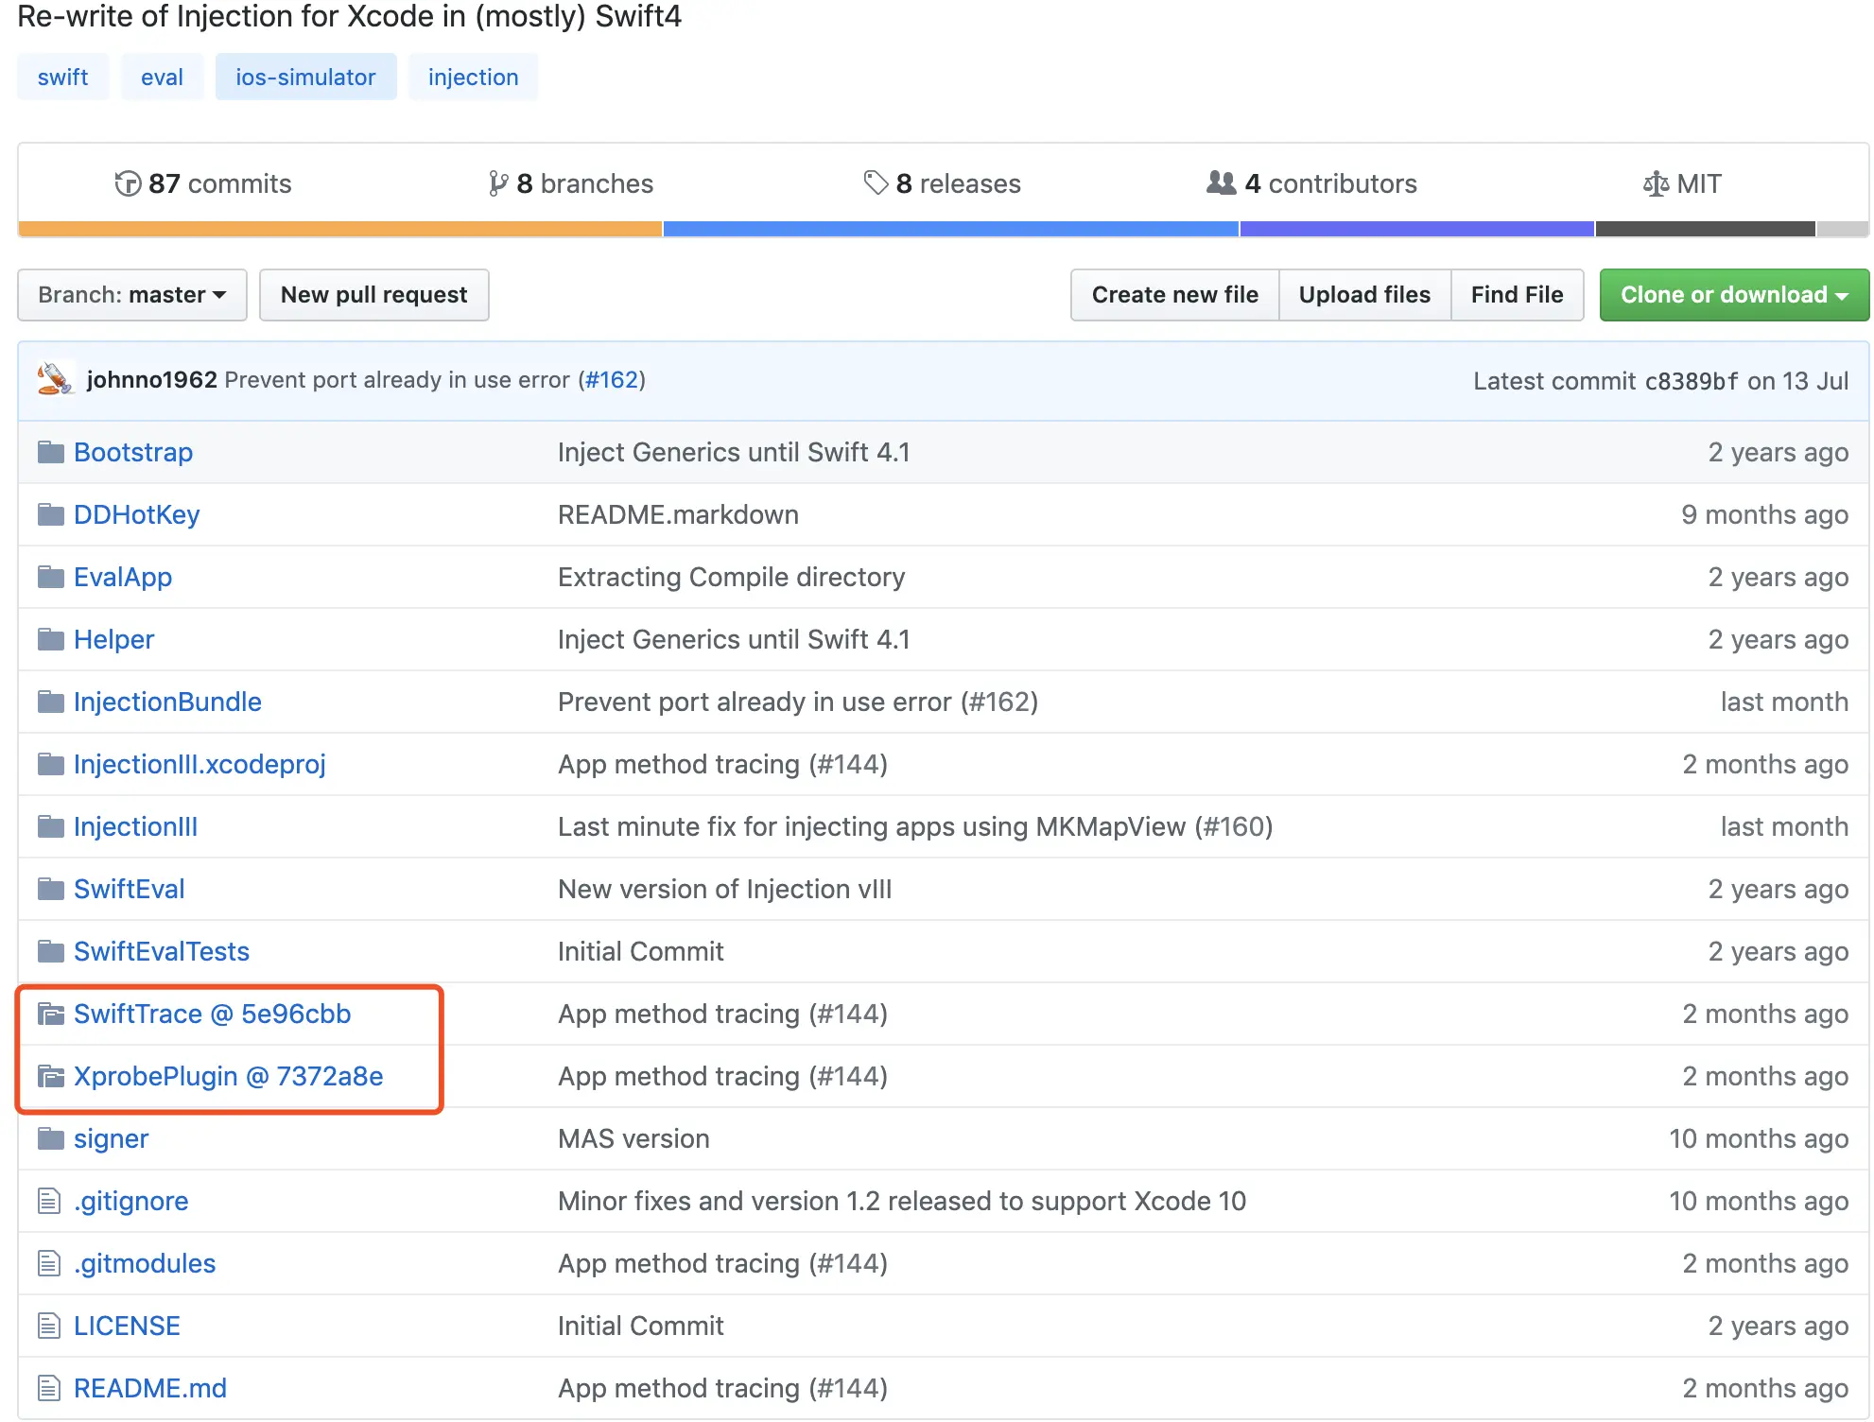The height and width of the screenshot is (1422, 1874).
Task: Select the injection topic tag
Action: pos(473,78)
